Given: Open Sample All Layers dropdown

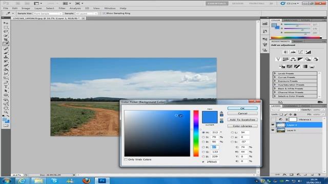Looking at the screenshot, I should click(x=86, y=14).
